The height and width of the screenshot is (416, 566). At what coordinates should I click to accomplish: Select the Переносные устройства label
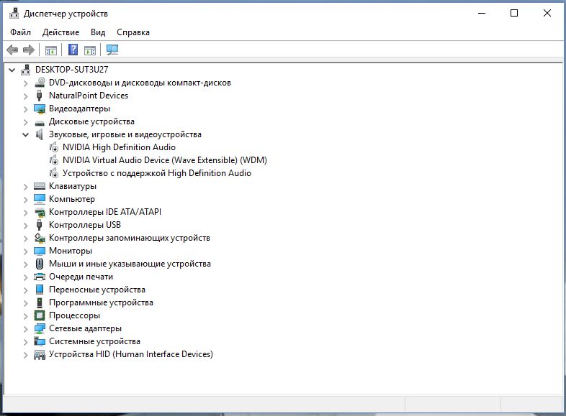(97, 290)
